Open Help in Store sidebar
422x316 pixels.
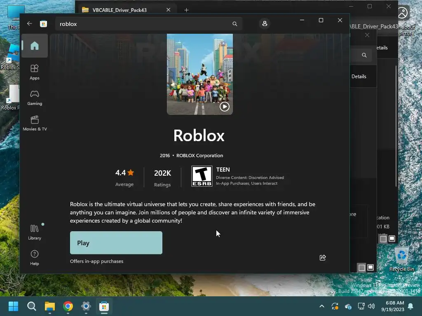(35, 258)
